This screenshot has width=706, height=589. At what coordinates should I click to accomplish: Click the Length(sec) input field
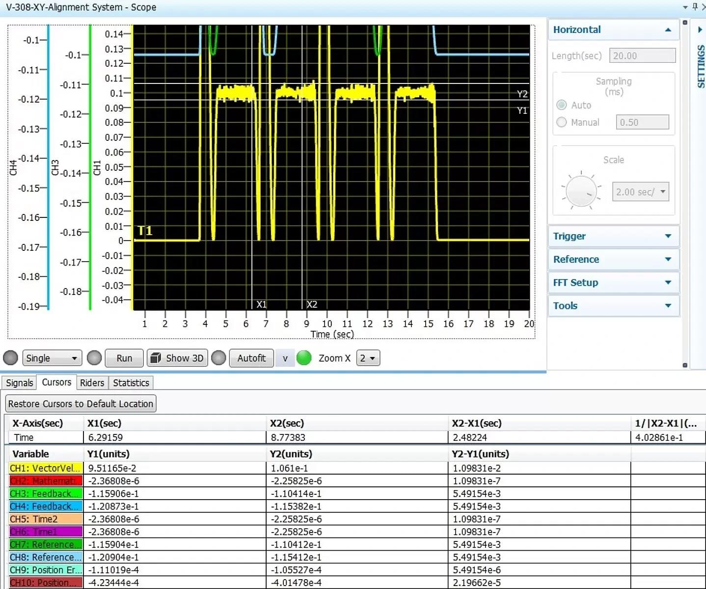tap(642, 55)
